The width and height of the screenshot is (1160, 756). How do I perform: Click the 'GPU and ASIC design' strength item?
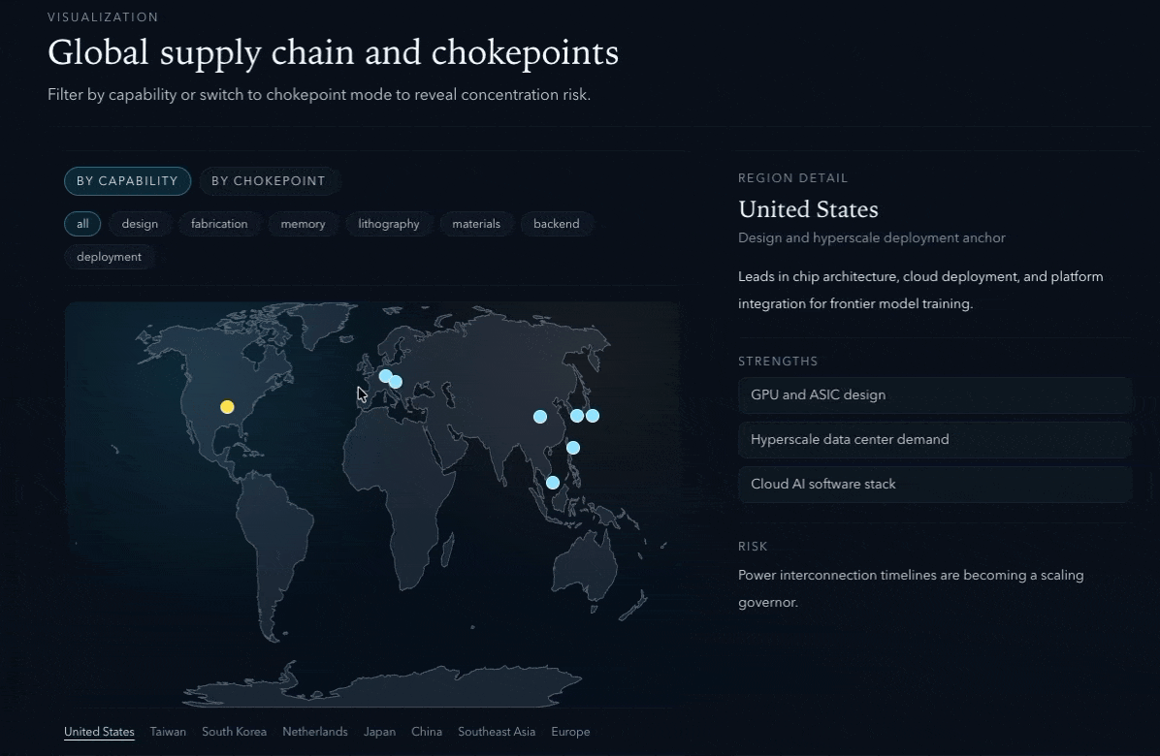tap(935, 395)
